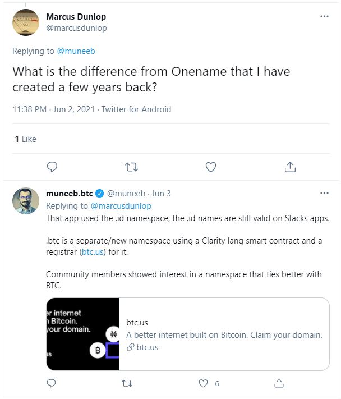This screenshot has width=341, height=399.
Task: Open Marcus Dunlop's profile picture
Action: 26,22
